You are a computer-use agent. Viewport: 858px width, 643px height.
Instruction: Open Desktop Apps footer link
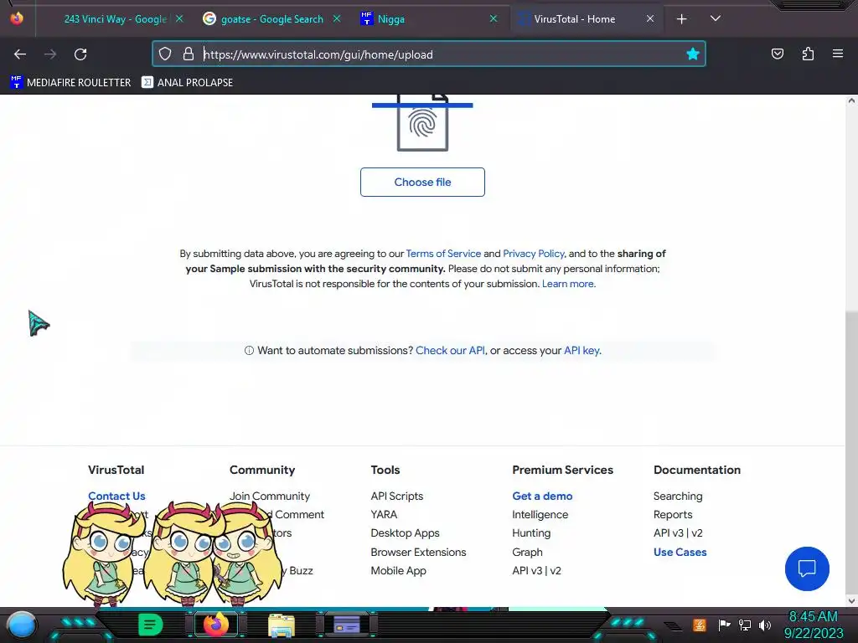405,533
